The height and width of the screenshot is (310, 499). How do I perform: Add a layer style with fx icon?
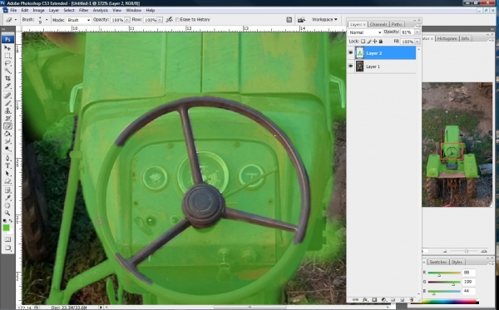pos(365,299)
